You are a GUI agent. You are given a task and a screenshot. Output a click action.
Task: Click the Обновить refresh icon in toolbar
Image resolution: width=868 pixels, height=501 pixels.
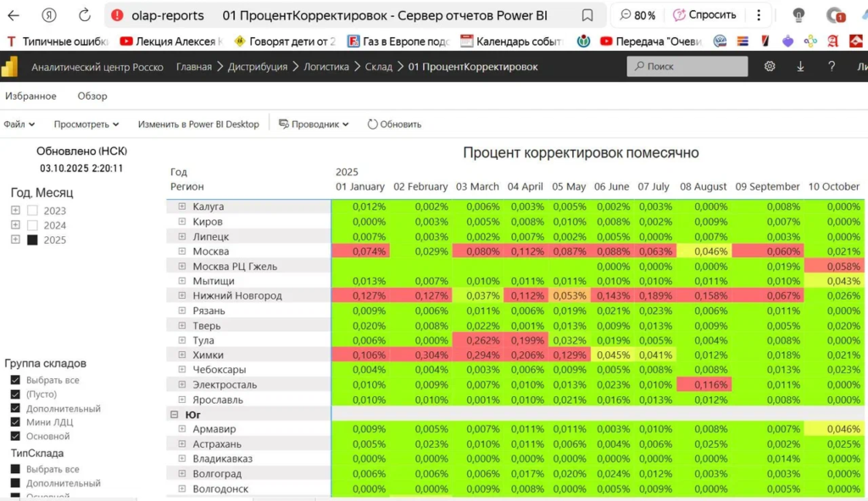372,124
